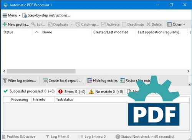
Task: Click the left scroll arrow of profile list
Action: click(x=4, y=71)
